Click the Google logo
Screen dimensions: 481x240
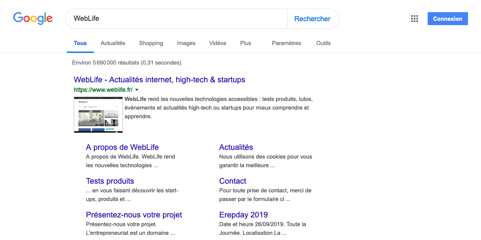[33, 18]
